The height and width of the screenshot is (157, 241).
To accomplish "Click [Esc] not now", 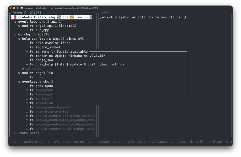I will (112, 64).
